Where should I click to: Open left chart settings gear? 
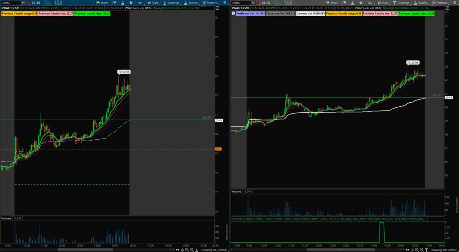[x=131, y=3]
